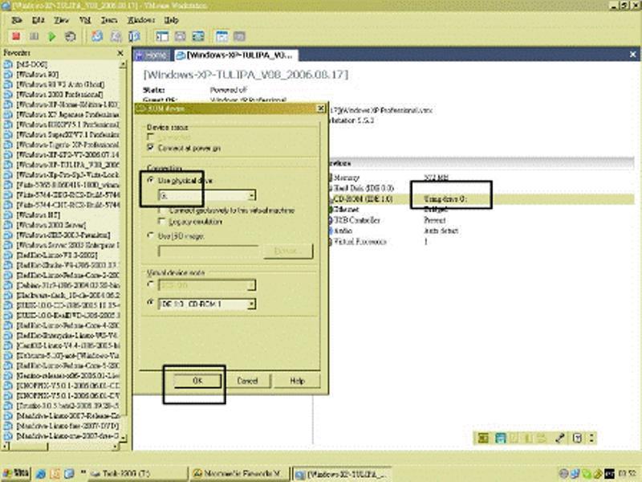Screen dimensions: 642x482
Task: Click the Browse button for ISO image
Action: click(x=288, y=251)
